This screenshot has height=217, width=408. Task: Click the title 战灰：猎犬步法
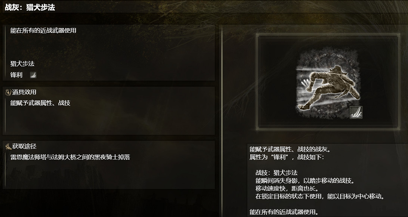30,7
